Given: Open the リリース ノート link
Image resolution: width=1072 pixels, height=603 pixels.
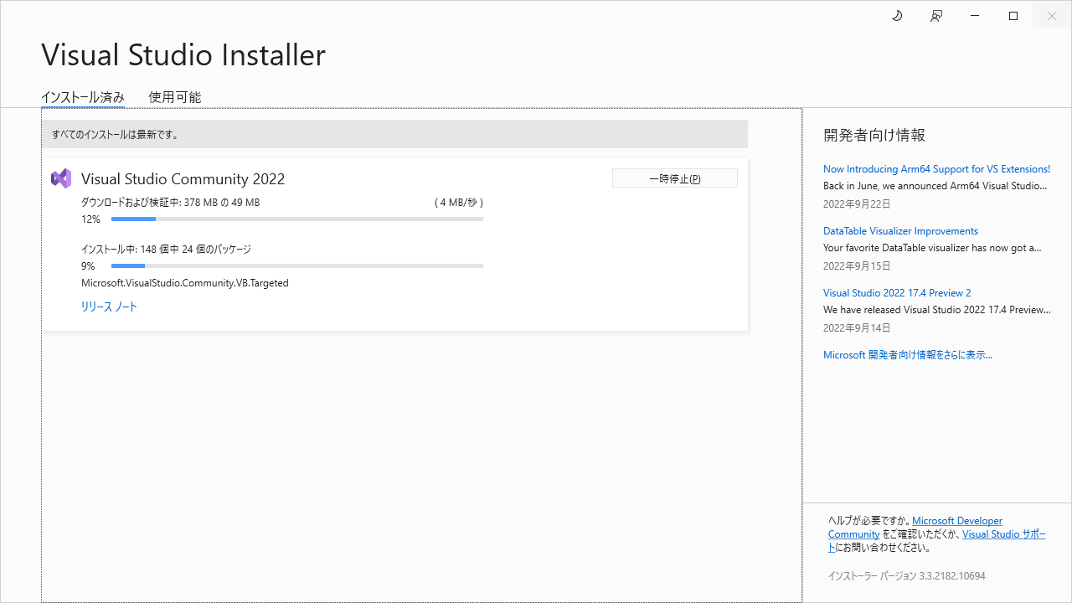Looking at the screenshot, I should 109,307.
